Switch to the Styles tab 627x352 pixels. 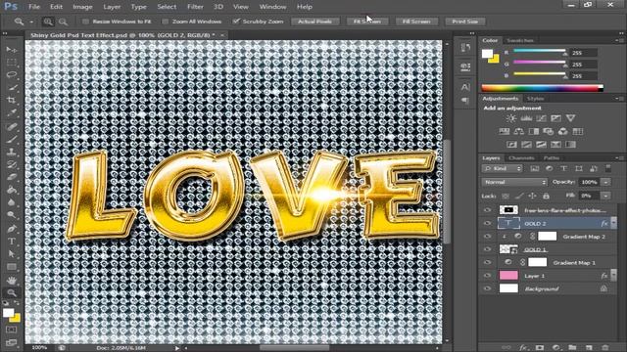pyautogui.click(x=536, y=99)
